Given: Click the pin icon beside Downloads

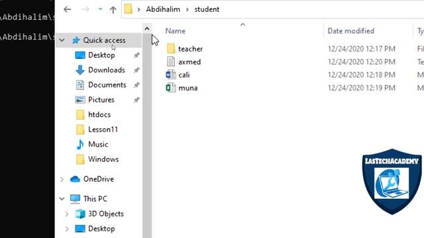Looking at the screenshot, I should [x=136, y=70].
